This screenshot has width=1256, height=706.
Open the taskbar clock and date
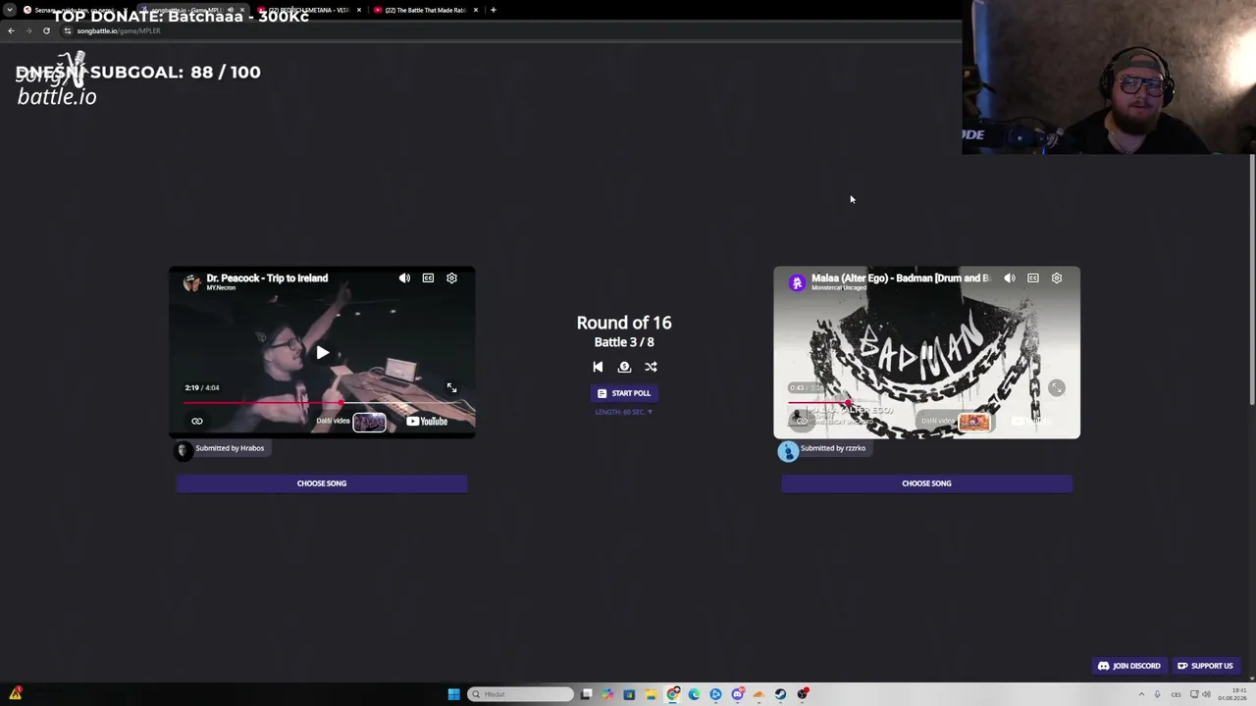pos(1232,694)
